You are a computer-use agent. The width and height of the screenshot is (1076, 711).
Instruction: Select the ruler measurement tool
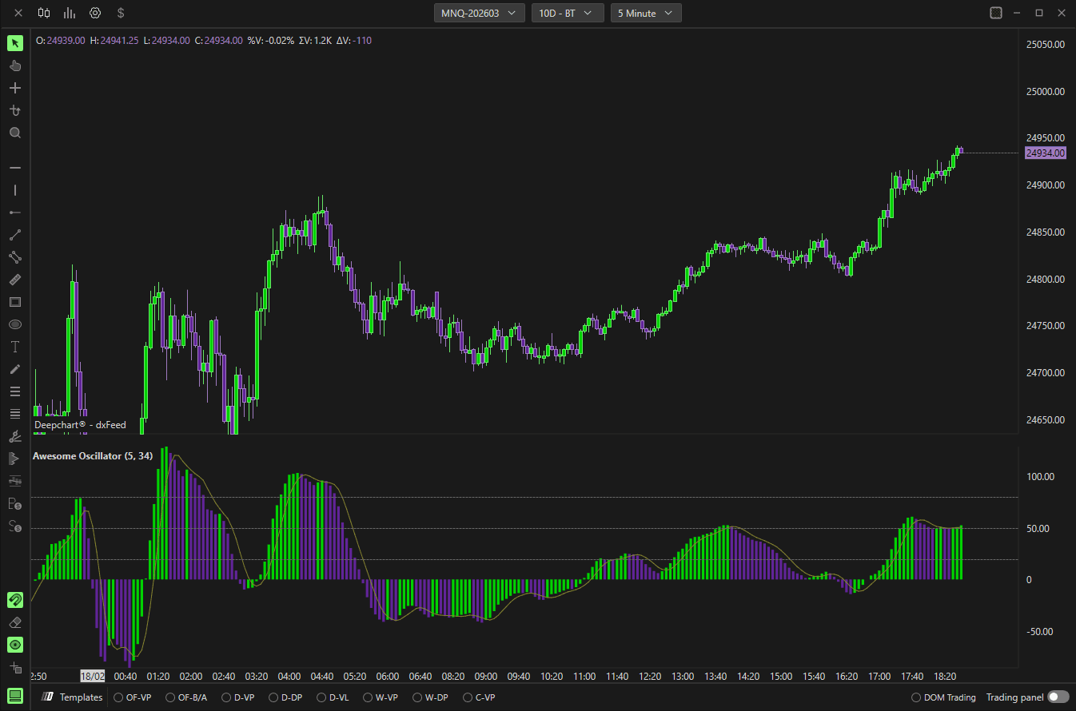coord(15,280)
